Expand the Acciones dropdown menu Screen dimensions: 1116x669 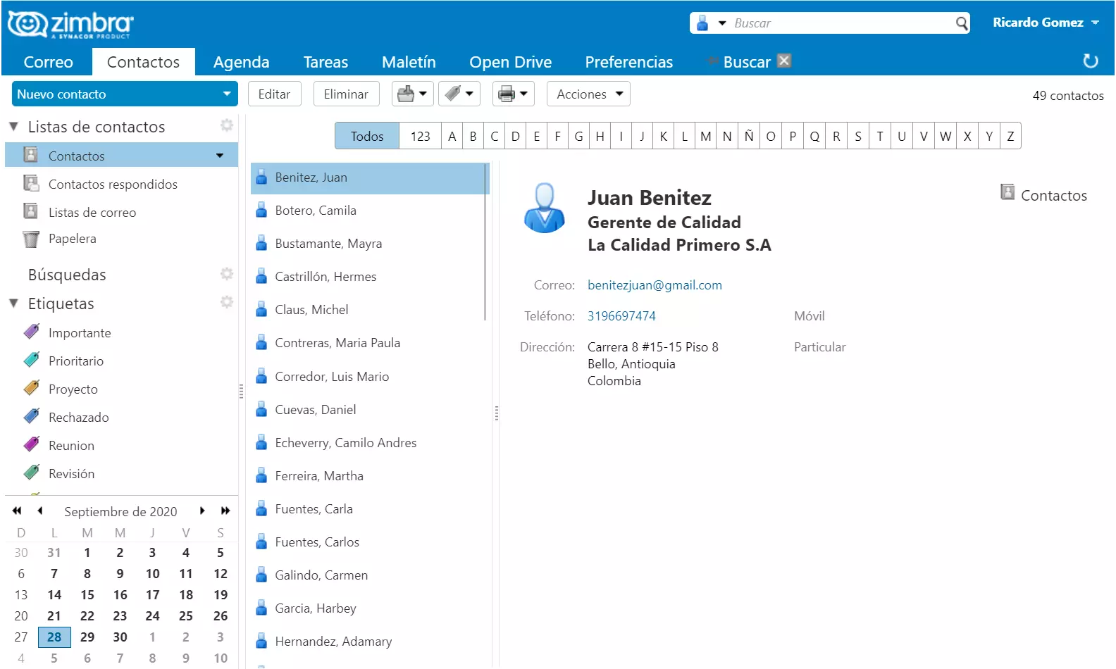(x=588, y=94)
